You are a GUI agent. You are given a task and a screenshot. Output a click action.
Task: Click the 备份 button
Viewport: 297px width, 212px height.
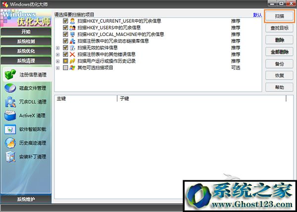[x=279, y=64]
